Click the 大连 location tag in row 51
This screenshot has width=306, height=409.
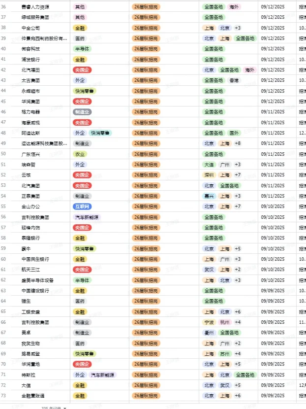209,165
